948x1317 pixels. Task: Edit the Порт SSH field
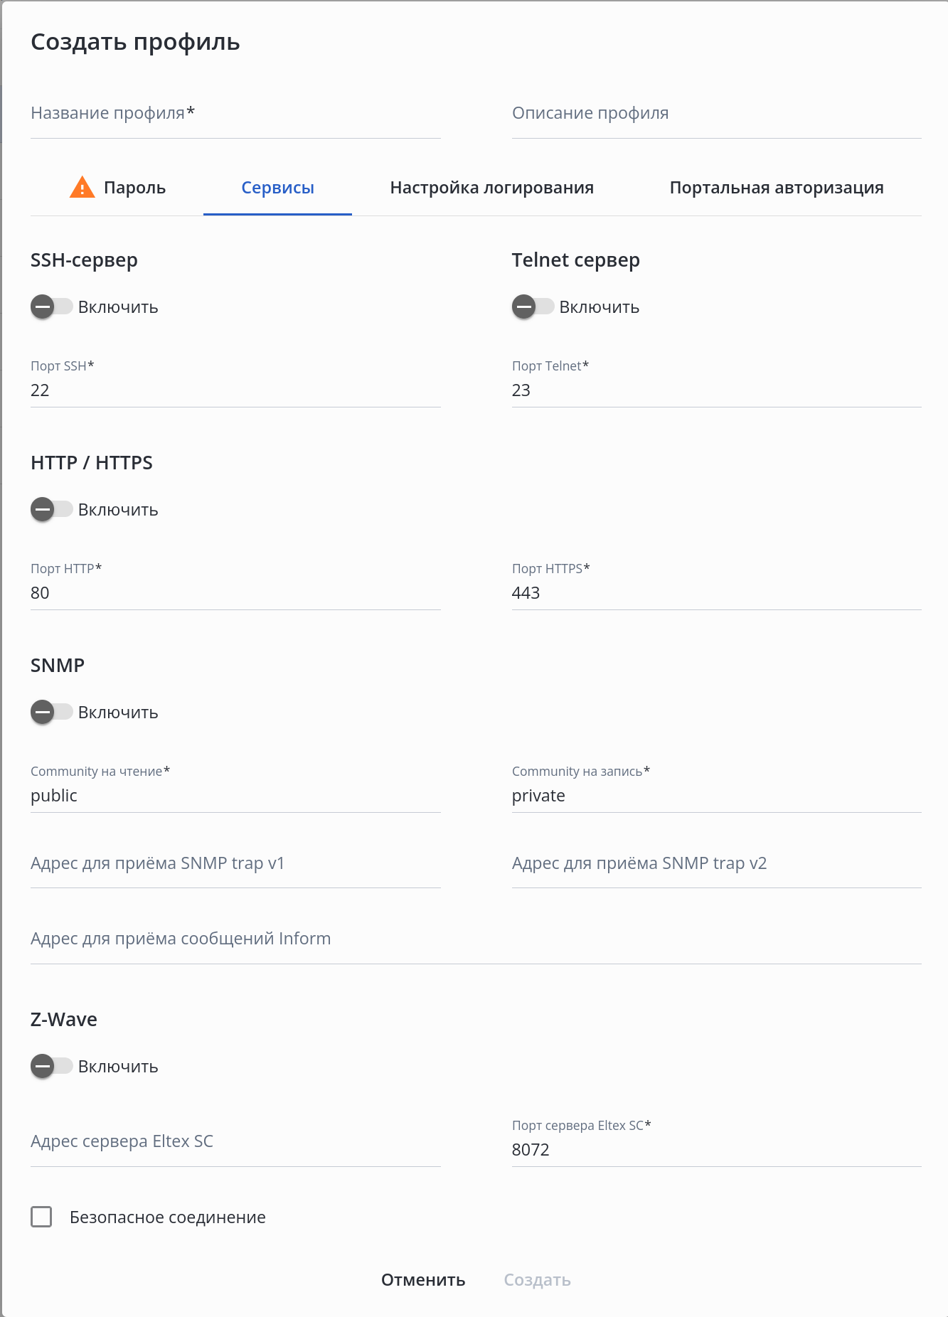235,390
